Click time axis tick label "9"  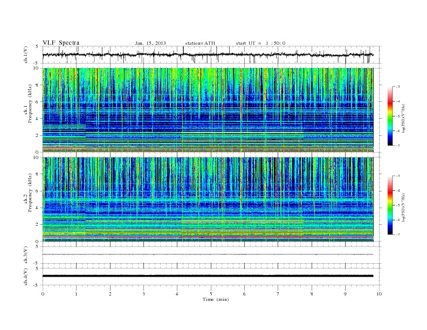click(x=345, y=294)
